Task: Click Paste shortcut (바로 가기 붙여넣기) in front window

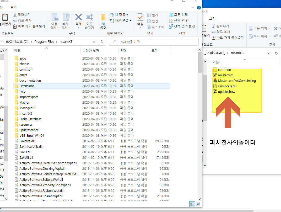Action: coord(29,26)
